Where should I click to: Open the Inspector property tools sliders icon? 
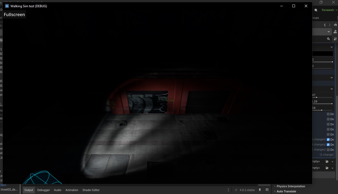tap(335, 39)
